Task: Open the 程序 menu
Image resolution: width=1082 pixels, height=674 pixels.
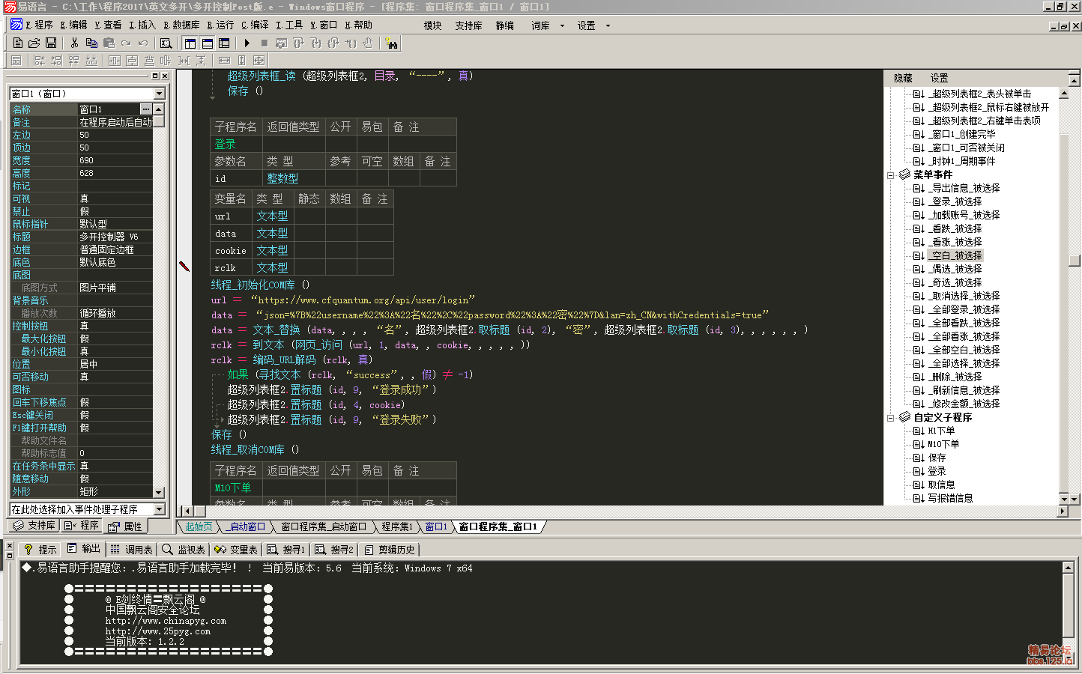Action: click(39, 25)
